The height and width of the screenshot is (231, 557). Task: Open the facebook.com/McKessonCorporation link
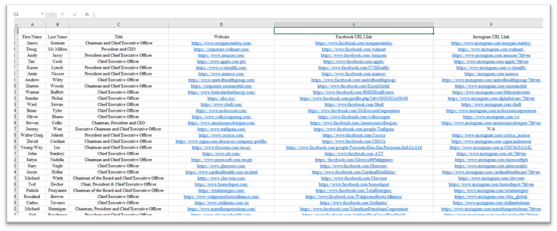point(354,110)
